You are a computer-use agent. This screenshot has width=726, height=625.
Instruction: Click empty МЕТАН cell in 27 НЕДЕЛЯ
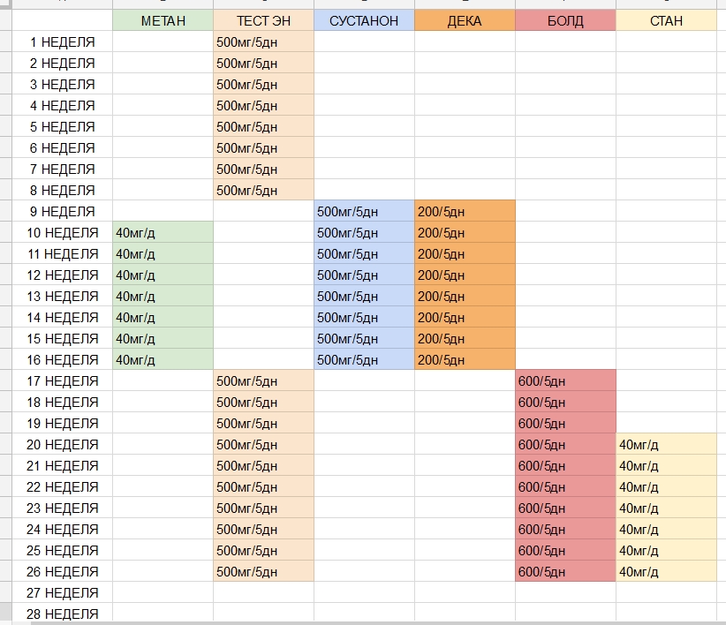(x=163, y=592)
